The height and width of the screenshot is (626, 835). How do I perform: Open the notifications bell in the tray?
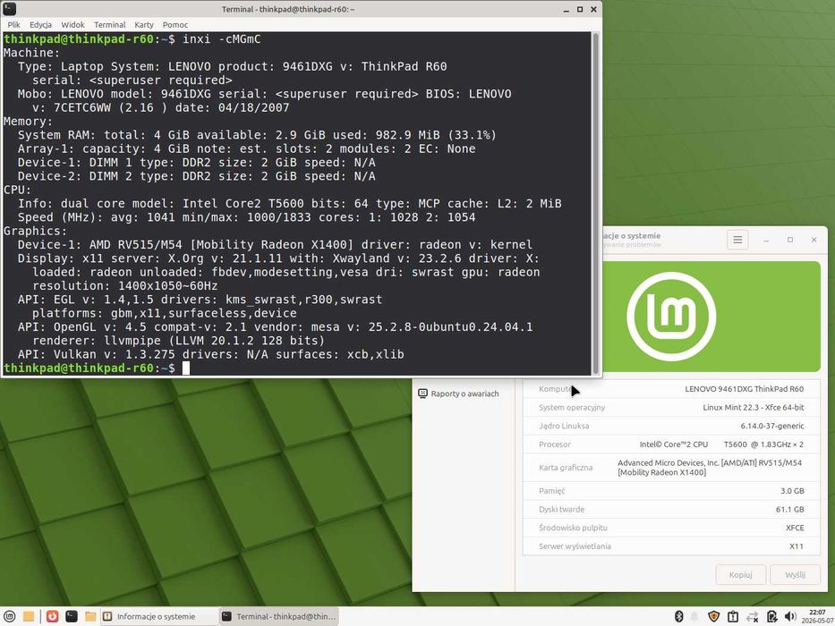(x=694, y=616)
